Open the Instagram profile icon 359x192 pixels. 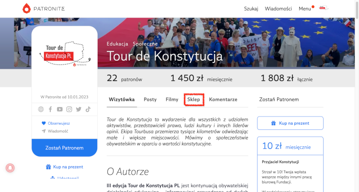pyautogui.click(x=69, y=109)
